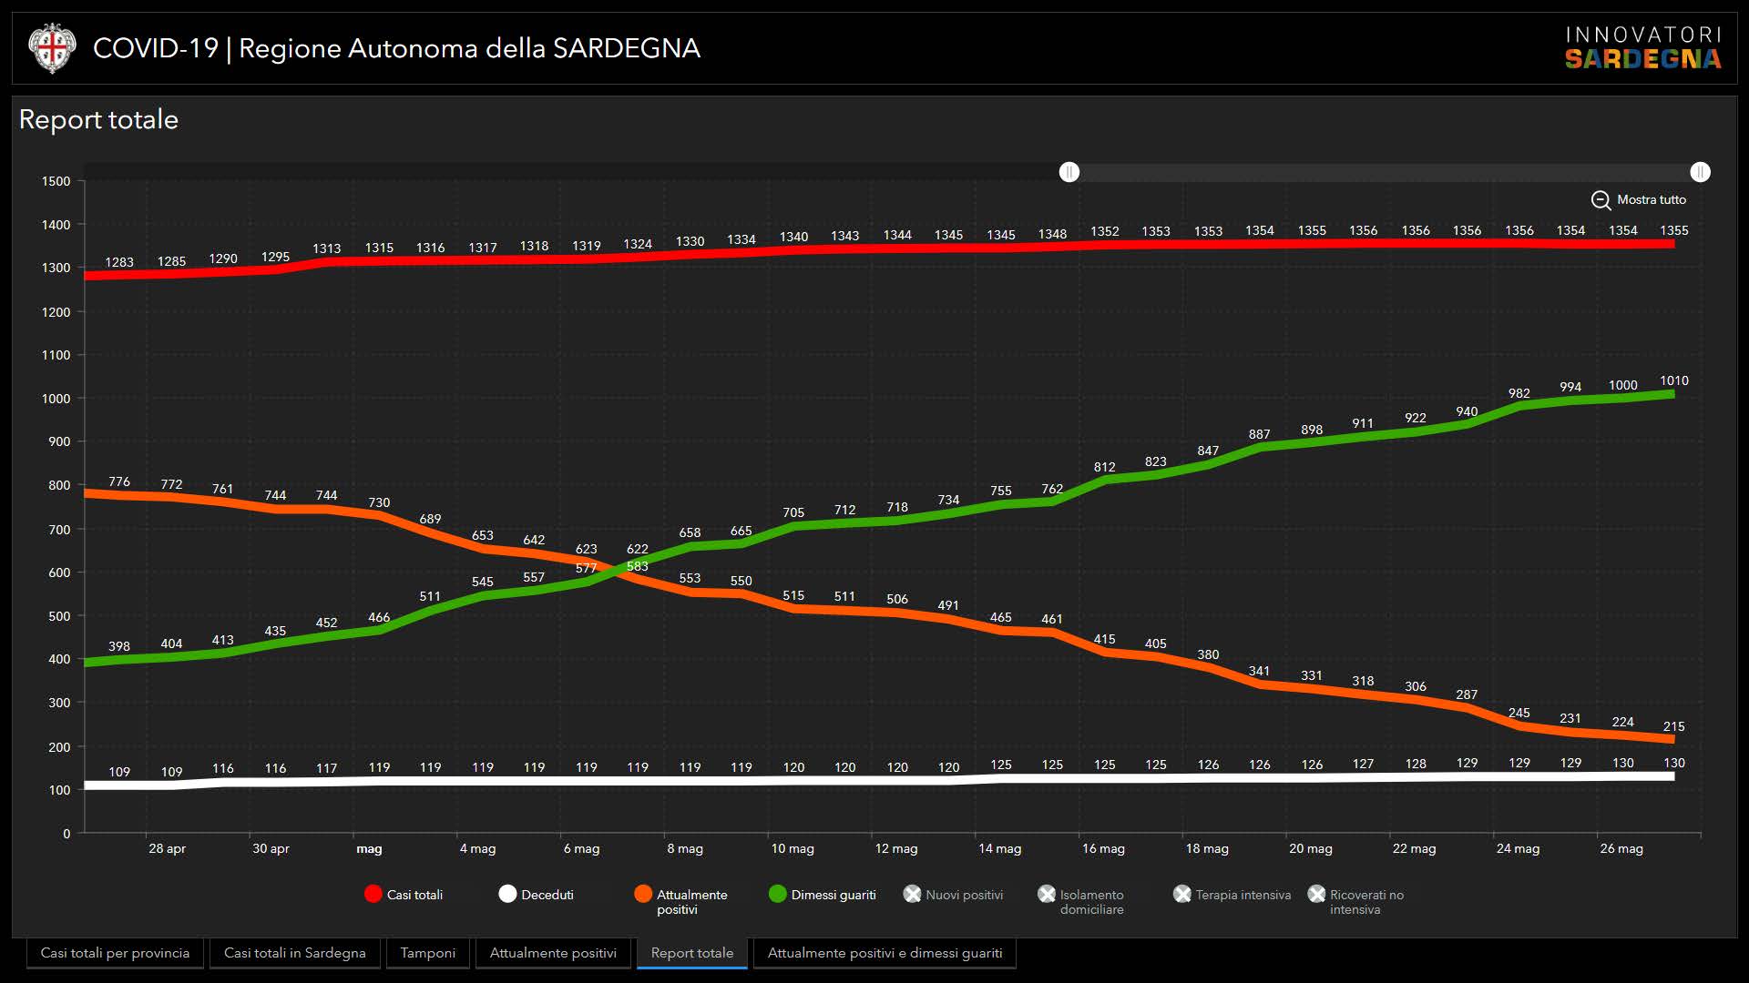Switch to the Attualmente positivi tab

[x=553, y=953]
